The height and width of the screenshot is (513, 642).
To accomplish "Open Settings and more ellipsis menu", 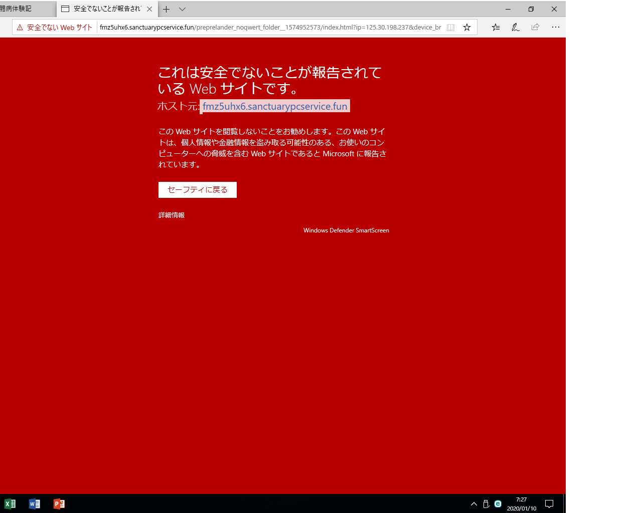I will tap(555, 28).
